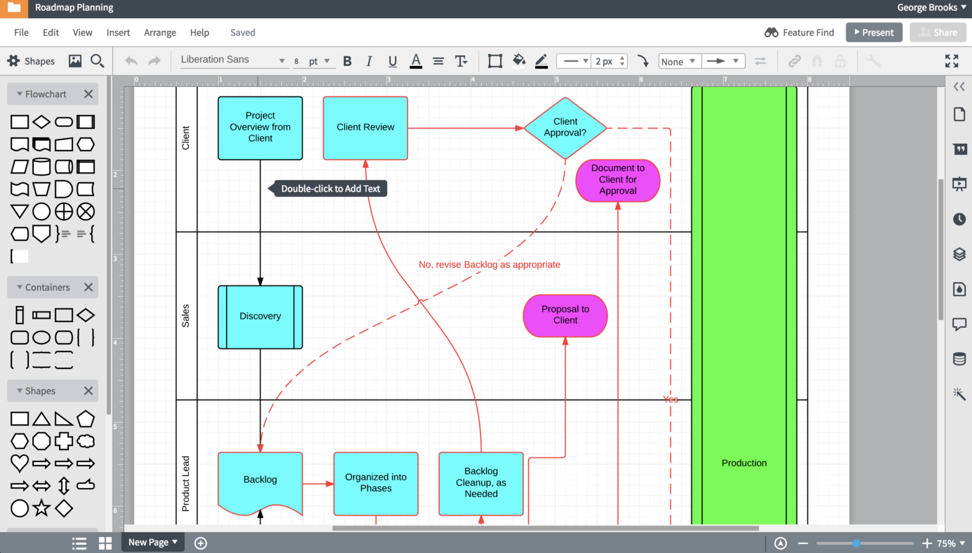This screenshot has height=553, width=972.
Task: Open the layers panel icon
Action: tap(959, 254)
